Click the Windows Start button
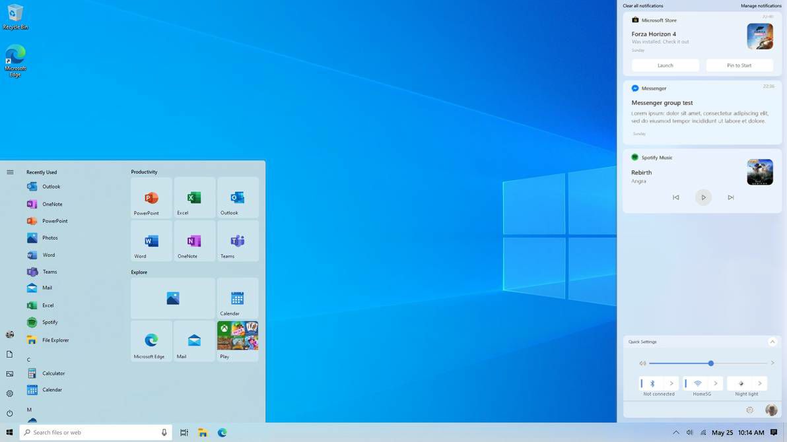The width and height of the screenshot is (787, 442). click(9, 433)
